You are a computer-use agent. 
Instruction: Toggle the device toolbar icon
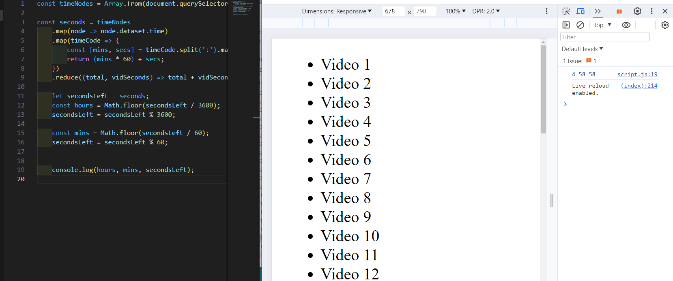coord(581,11)
